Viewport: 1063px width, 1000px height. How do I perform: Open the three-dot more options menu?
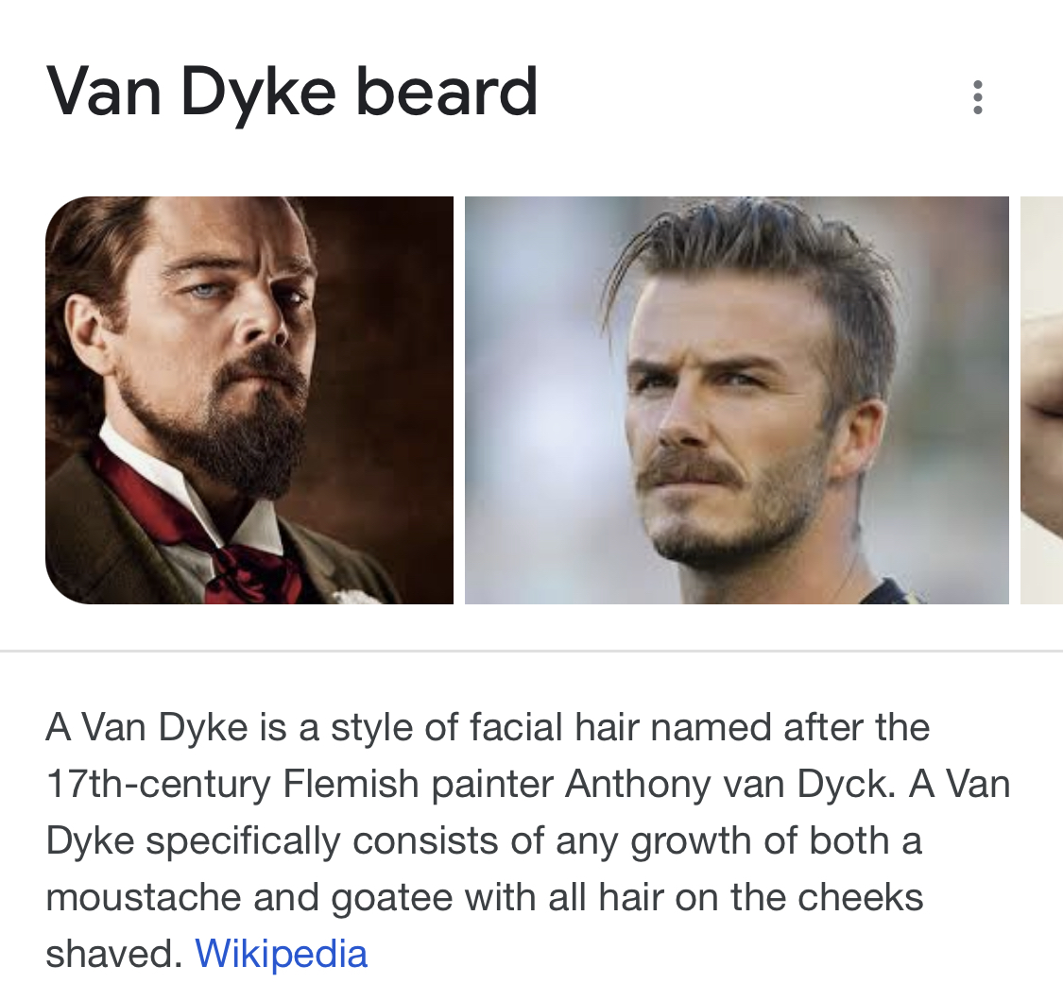coord(977,97)
